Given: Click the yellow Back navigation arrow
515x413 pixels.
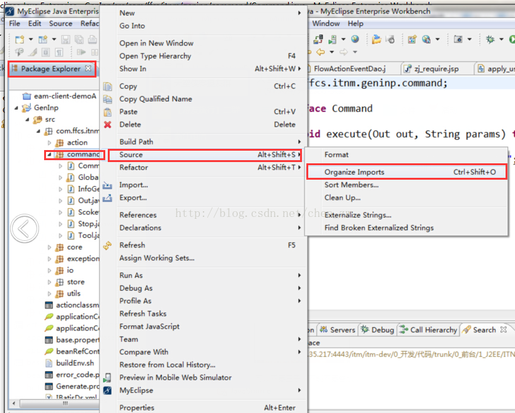Looking at the screenshot, I should (321, 52).
